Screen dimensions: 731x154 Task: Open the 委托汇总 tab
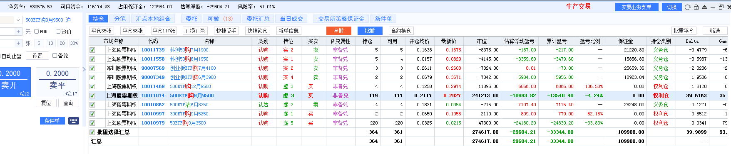(258, 19)
